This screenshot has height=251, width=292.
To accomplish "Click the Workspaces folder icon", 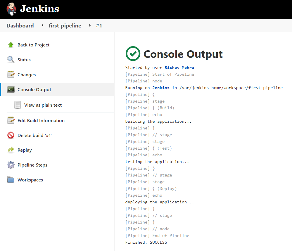I will pos(11,180).
